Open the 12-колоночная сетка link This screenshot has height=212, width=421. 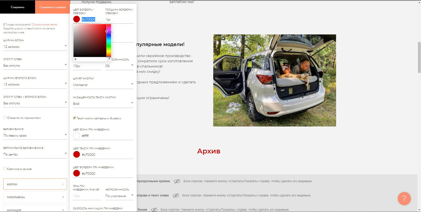point(44,25)
